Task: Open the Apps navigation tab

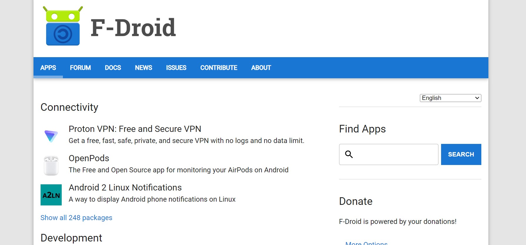Action: pyautogui.click(x=48, y=68)
